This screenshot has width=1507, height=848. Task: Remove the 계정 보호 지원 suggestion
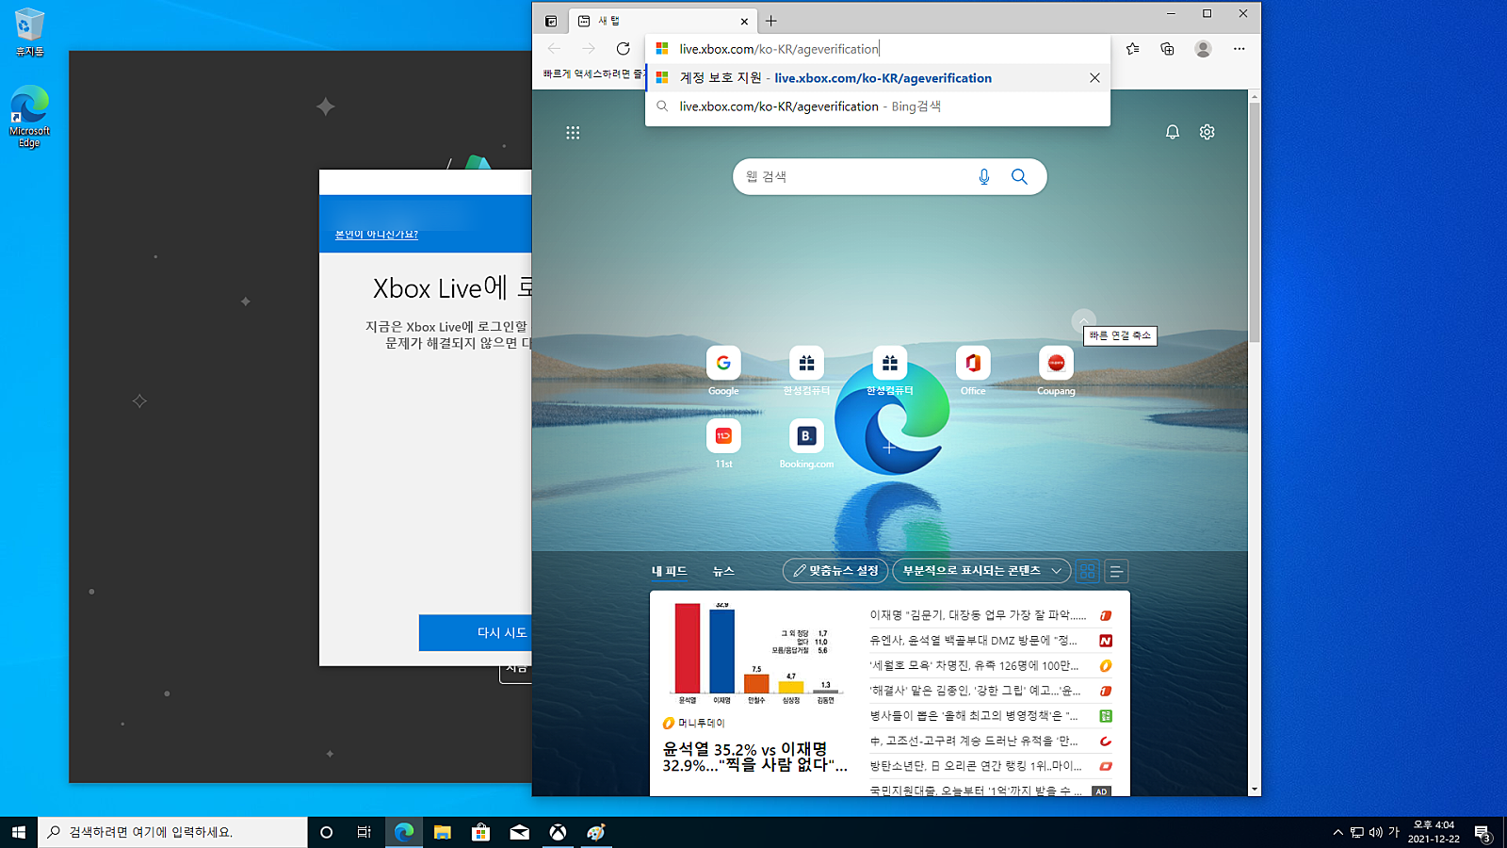(1094, 78)
